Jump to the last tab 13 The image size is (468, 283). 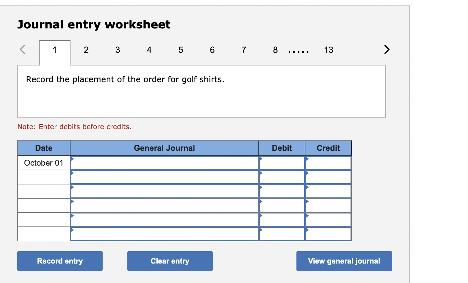329,50
